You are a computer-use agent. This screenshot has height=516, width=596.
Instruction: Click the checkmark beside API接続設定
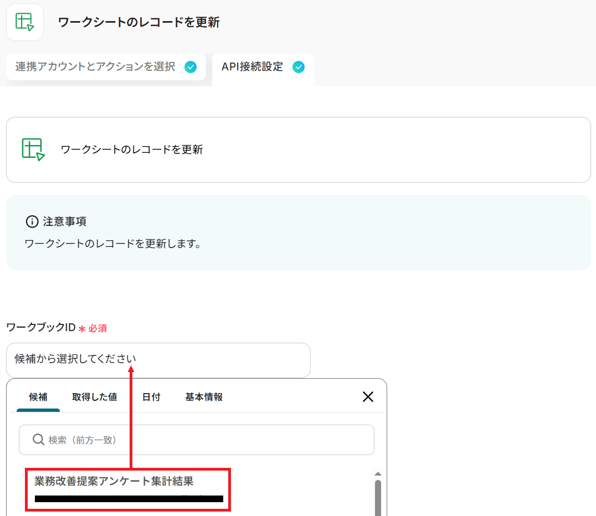tap(299, 67)
